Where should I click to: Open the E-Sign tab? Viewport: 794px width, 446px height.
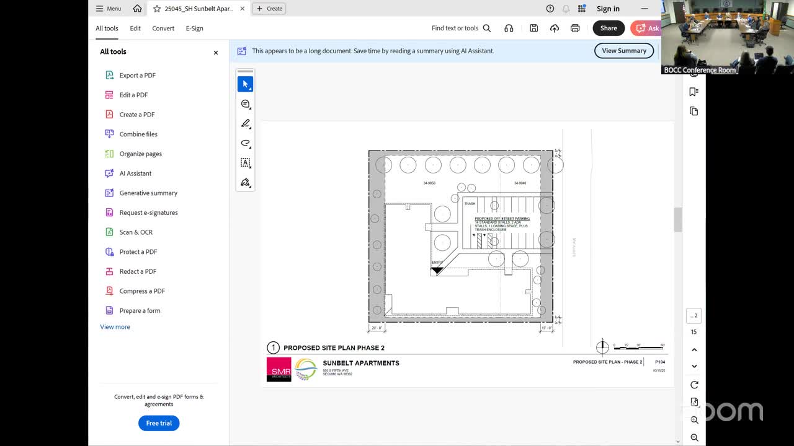(194, 28)
